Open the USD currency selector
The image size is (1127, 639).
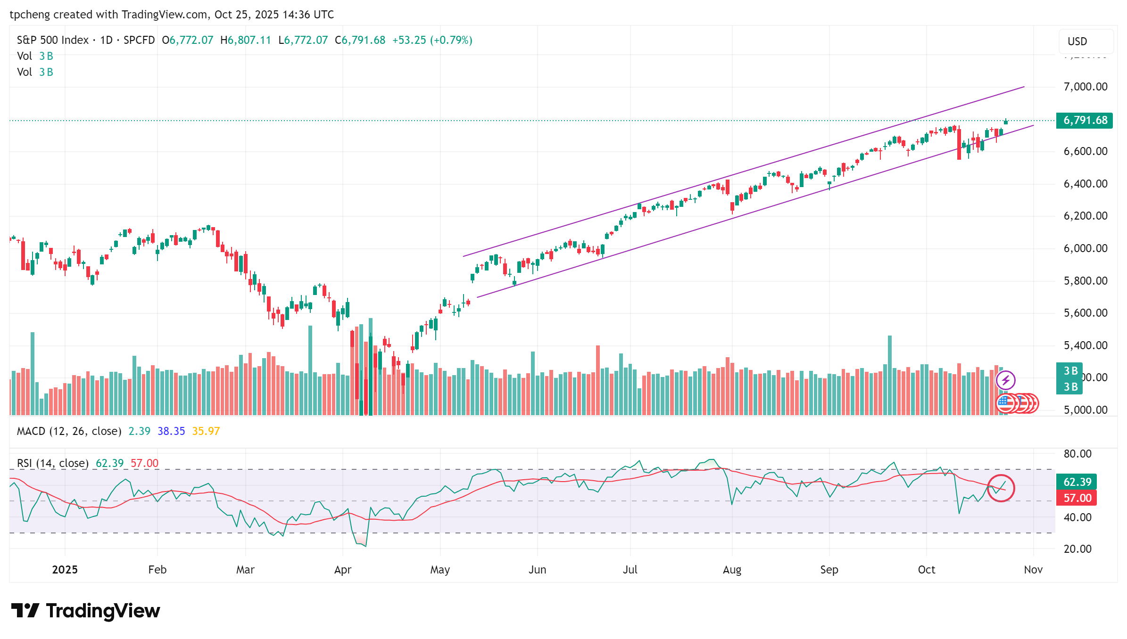pyautogui.click(x=1086, y=41)
